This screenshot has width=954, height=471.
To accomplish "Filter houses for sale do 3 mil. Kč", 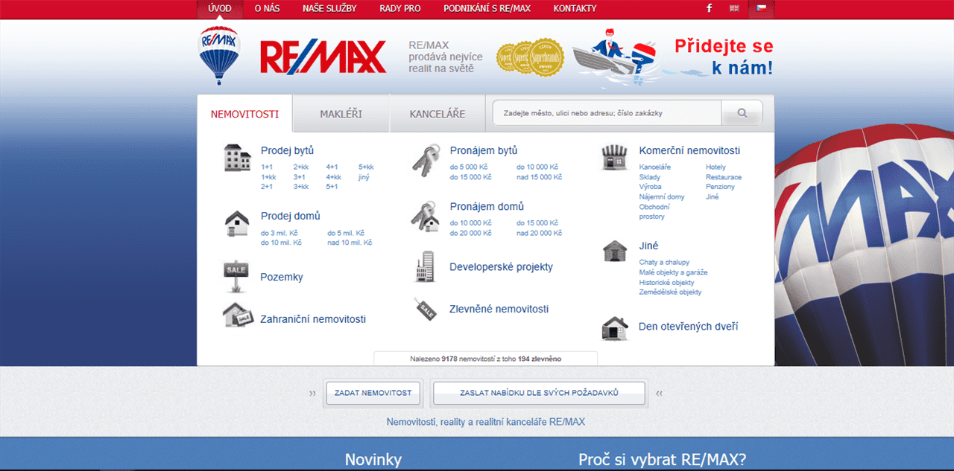I will point(281,233).
